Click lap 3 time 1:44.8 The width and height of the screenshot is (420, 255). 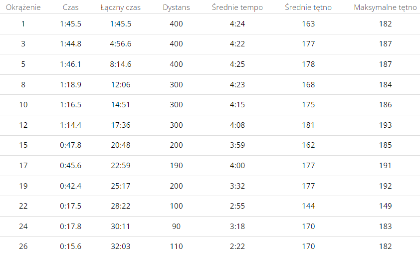pyautogui.click(x=71, y=43)
